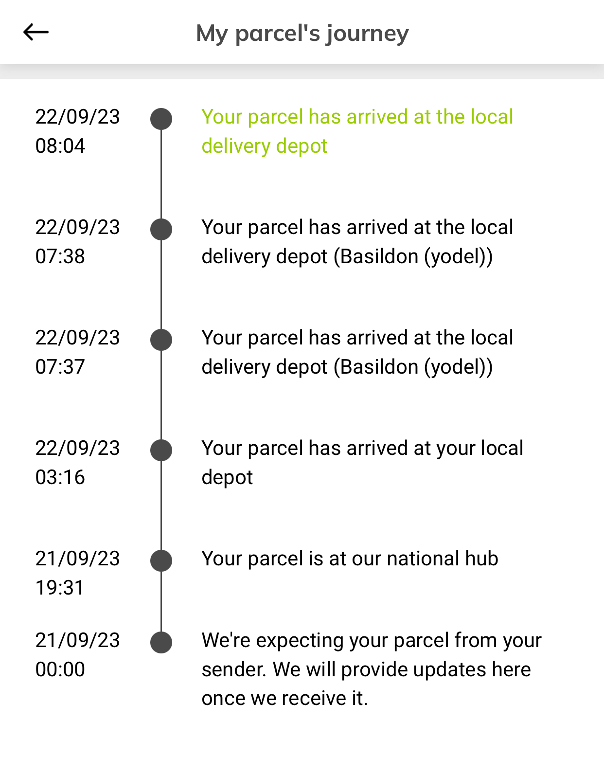This screenshot has height=777, width=604.
Task: Click the 21/09/23 19:31 timestamp
Action: pyautogui.click(x=77, y=573)
